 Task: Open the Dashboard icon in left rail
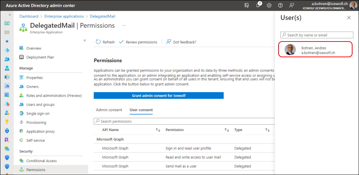[7, 23]
